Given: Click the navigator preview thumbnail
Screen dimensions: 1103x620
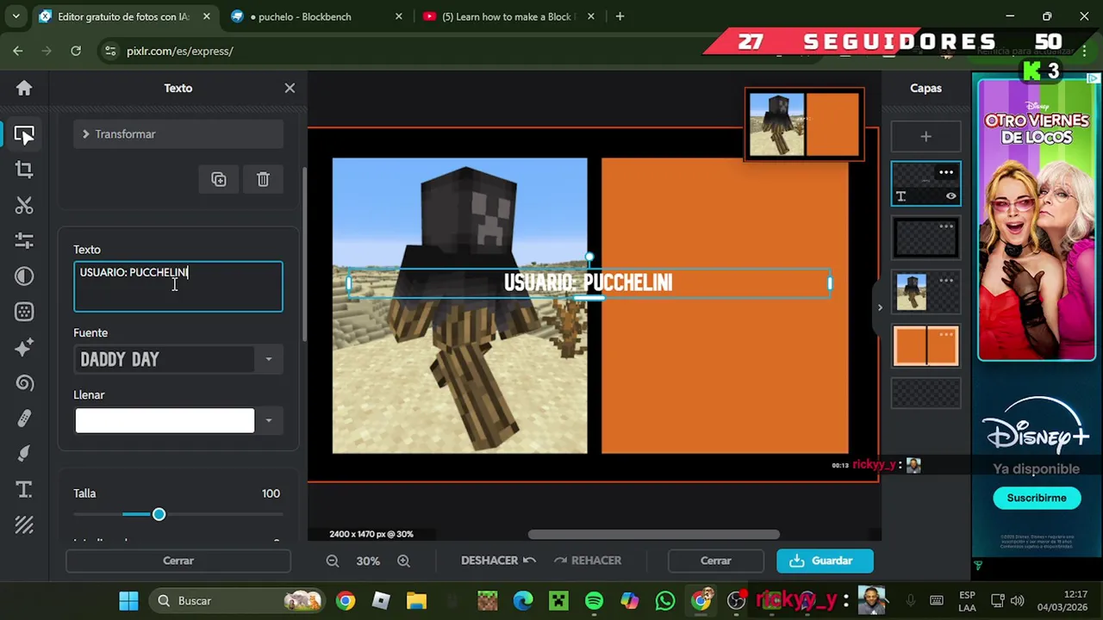Looking at the screenshot, I should [804, 125].
